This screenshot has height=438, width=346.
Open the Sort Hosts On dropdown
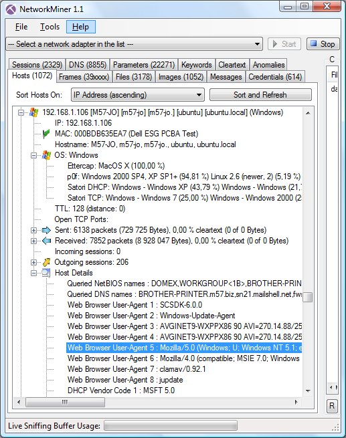[x=138, y=95]
